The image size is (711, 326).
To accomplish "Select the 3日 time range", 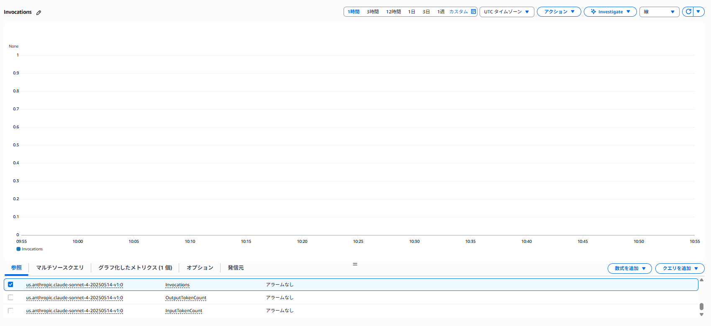I will pyautogui.click(x=426, y=12).
